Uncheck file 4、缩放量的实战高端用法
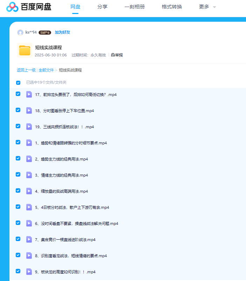This screenshot has height=281, width=246. (18, 191)
